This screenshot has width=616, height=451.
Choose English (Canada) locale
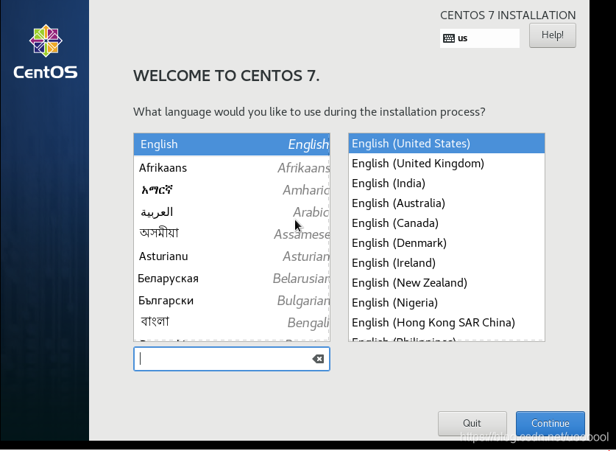[x=447, y=223]
